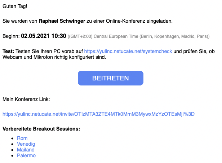Screen dimensions: 222x163
Task: Open the systemcheck link
Action: pos(128,51)
